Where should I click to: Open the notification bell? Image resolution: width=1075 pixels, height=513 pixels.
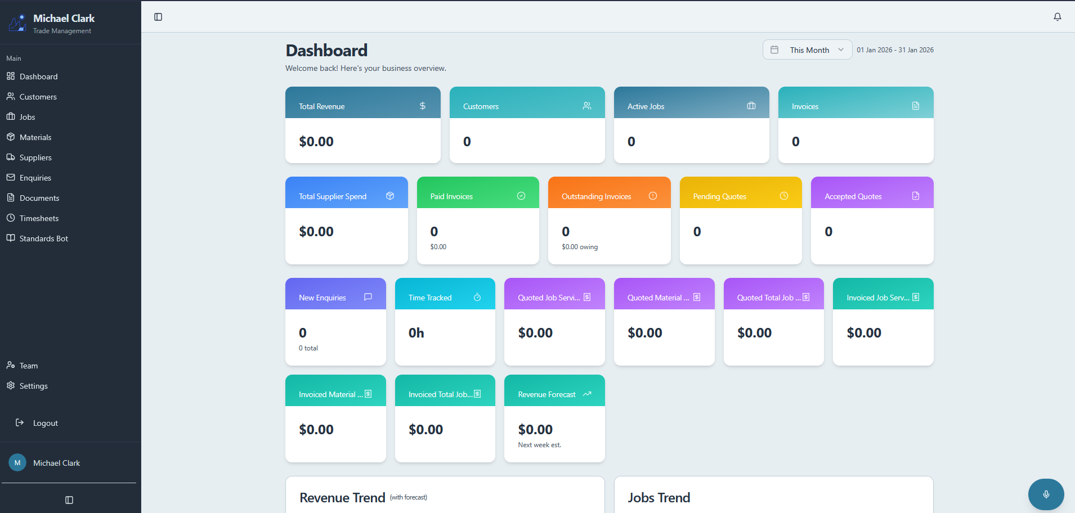tap(1057, 17)
